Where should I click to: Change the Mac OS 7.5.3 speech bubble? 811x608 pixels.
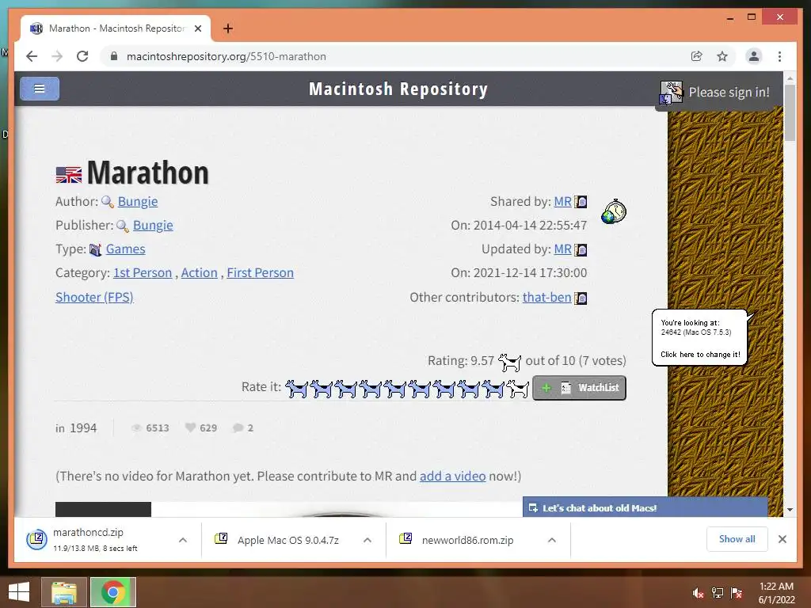[700, 338]
